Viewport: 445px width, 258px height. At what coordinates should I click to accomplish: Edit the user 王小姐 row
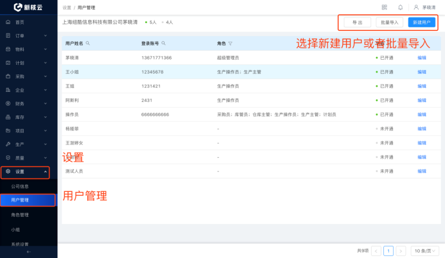point(422,72)
